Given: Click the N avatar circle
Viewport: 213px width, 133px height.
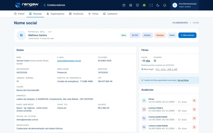Looking at the screenshot, I should pos(21,35).
